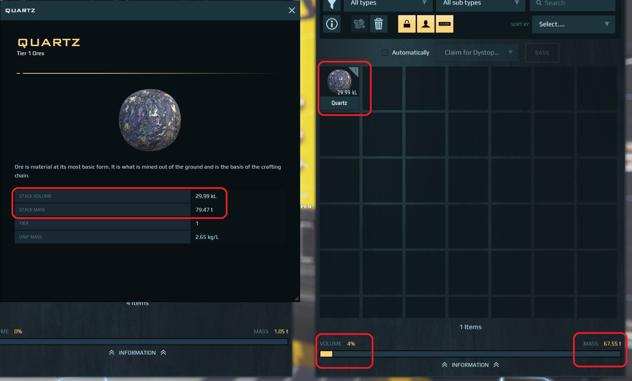Click the Quartz ore sphere image

coord(150,120)
